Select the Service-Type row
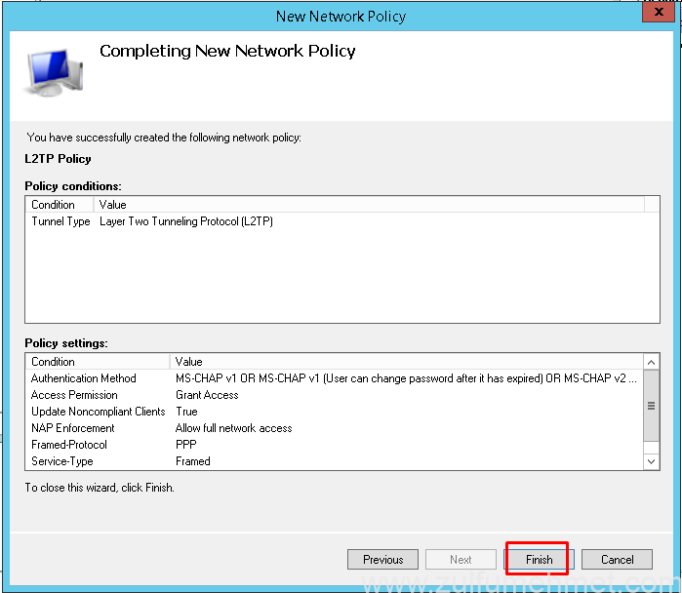The height and width of the screenshot is (593, 682). [334, 460]
